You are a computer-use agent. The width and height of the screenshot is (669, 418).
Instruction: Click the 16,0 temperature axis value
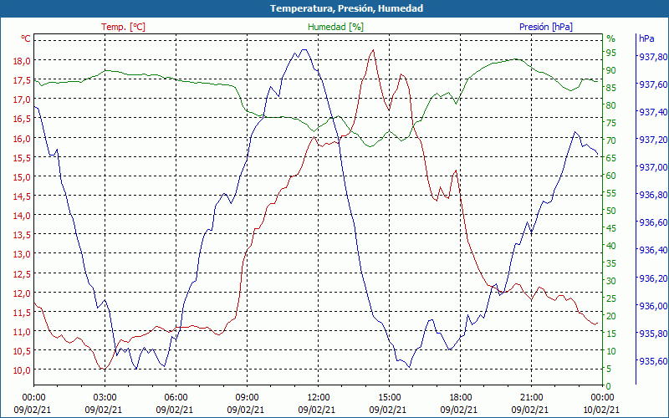pos(23,138)
